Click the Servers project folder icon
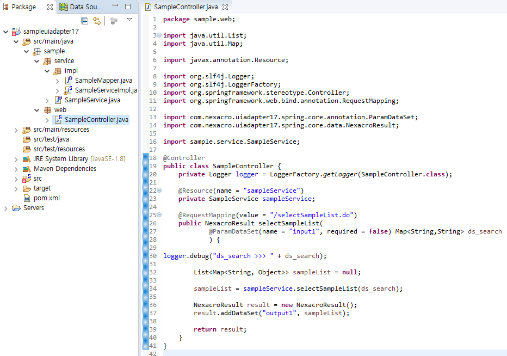The height and width of the screenshot is (356, 507). coord(16,208)
